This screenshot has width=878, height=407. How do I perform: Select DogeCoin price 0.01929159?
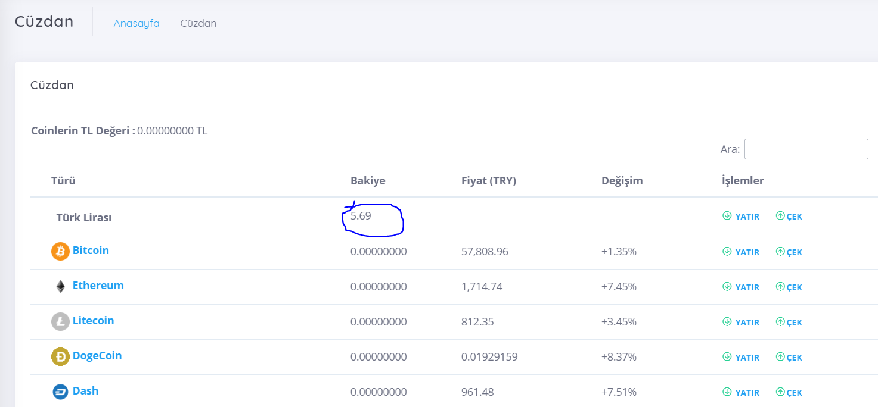click(x=489, y=357)
